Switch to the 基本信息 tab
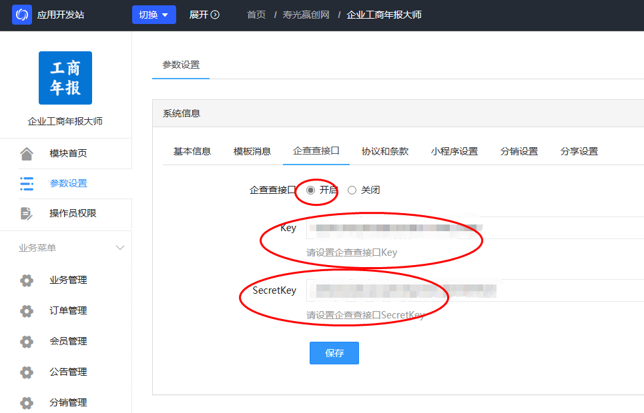644x413 pixels. 192,151
